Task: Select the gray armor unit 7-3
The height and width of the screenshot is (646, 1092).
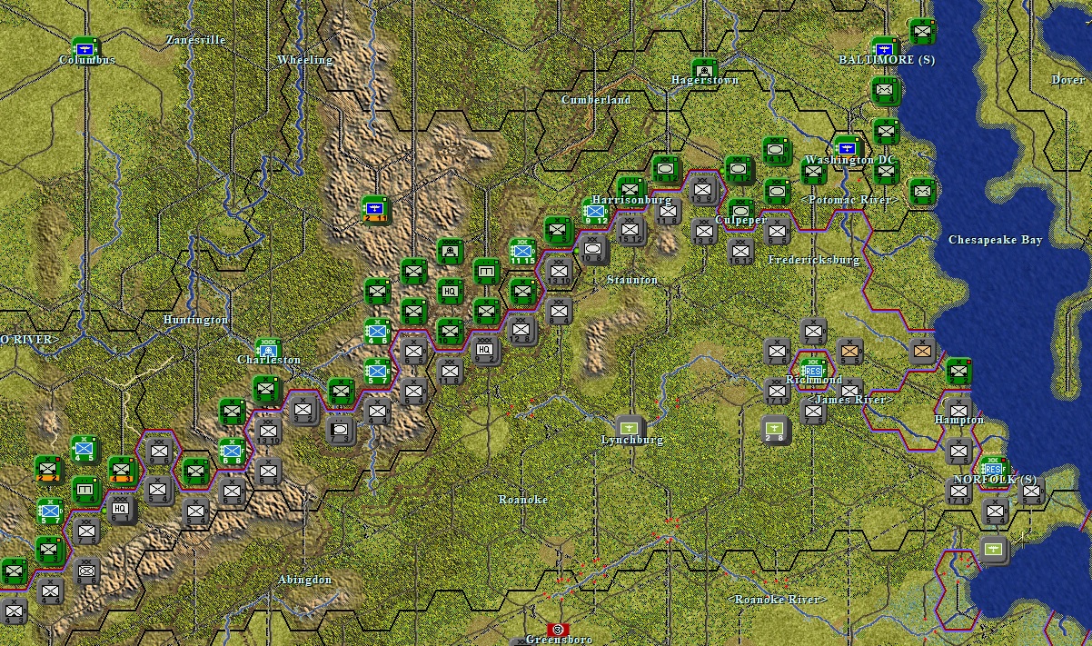Action: click(341, 430)
